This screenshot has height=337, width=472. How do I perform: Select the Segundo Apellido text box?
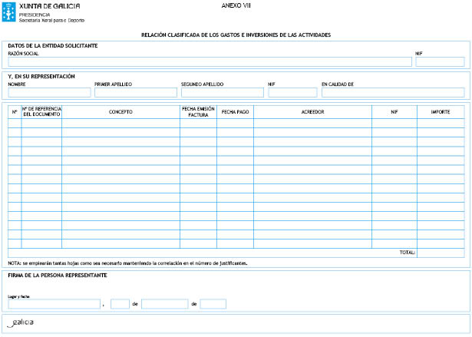[222, 93]
